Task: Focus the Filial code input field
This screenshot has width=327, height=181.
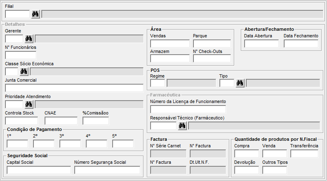Action: coord(17,14)
